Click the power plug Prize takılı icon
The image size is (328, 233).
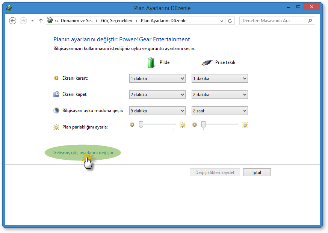click(x=207, y=62)
